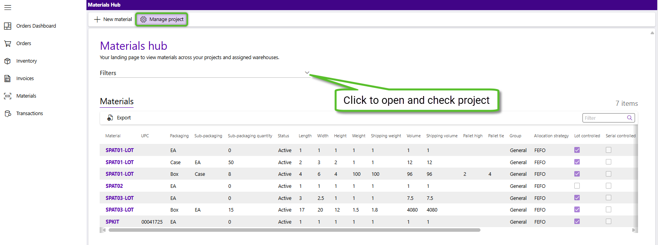
Task: Click the search magnifier in Filter box
Action: click(629, 118)
